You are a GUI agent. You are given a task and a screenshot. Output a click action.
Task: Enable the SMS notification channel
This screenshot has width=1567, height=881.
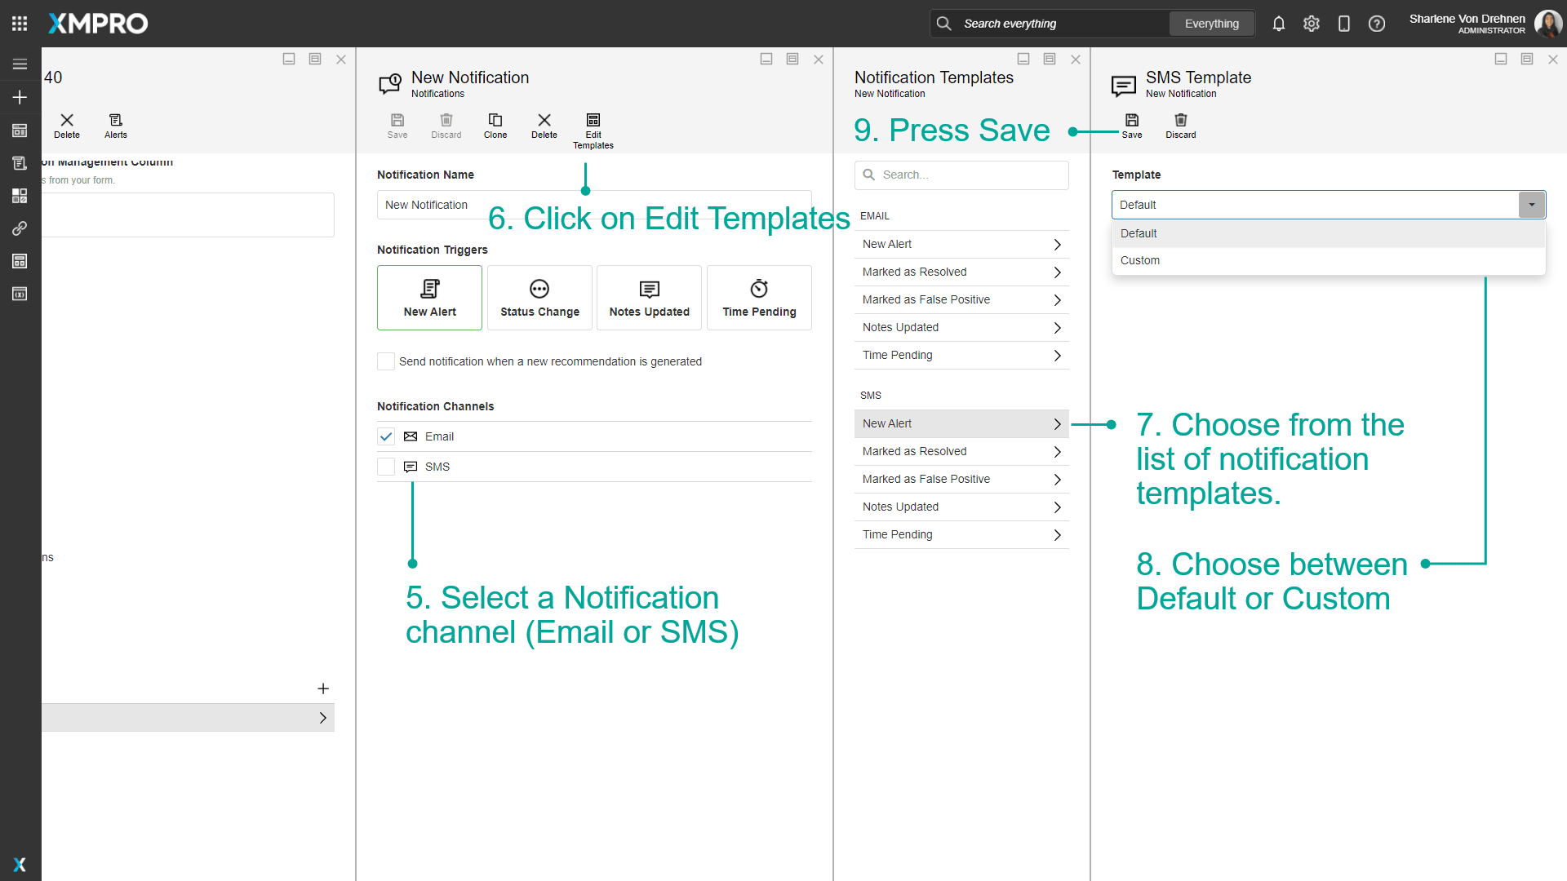[386, 467]
